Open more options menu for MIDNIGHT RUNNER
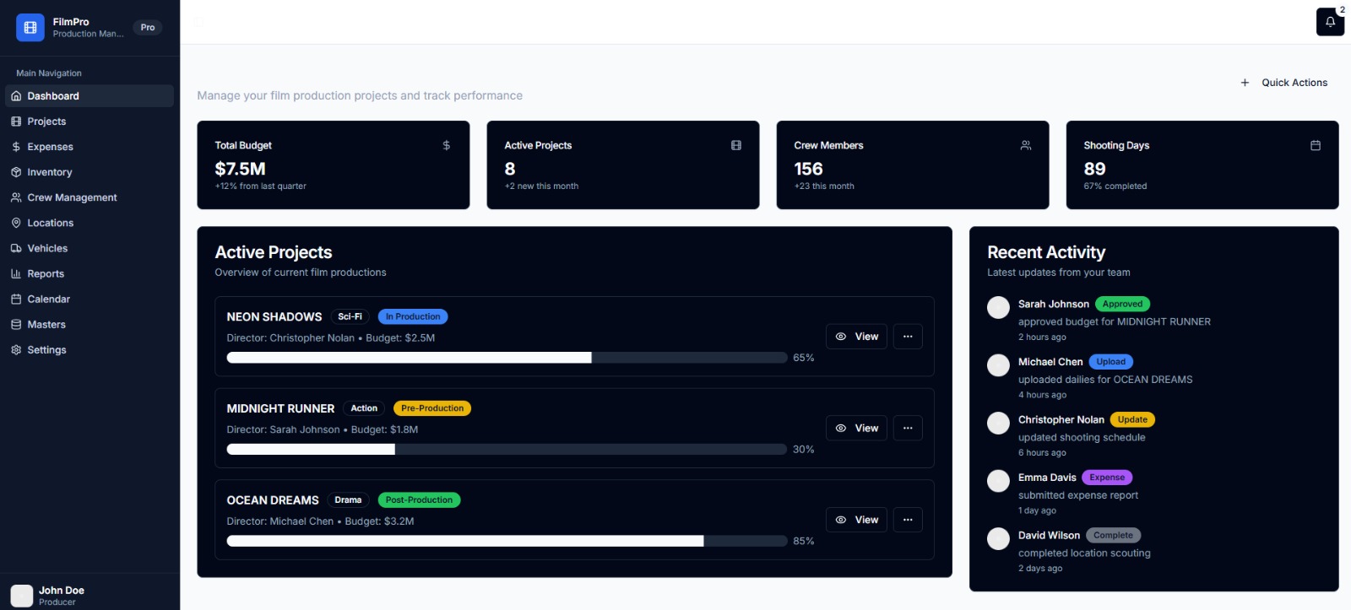 point(908,429)
